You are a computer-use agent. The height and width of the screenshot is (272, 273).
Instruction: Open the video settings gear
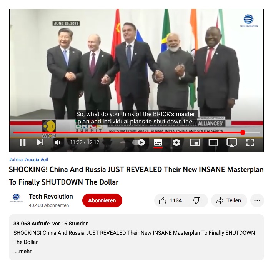pos(176,142)
